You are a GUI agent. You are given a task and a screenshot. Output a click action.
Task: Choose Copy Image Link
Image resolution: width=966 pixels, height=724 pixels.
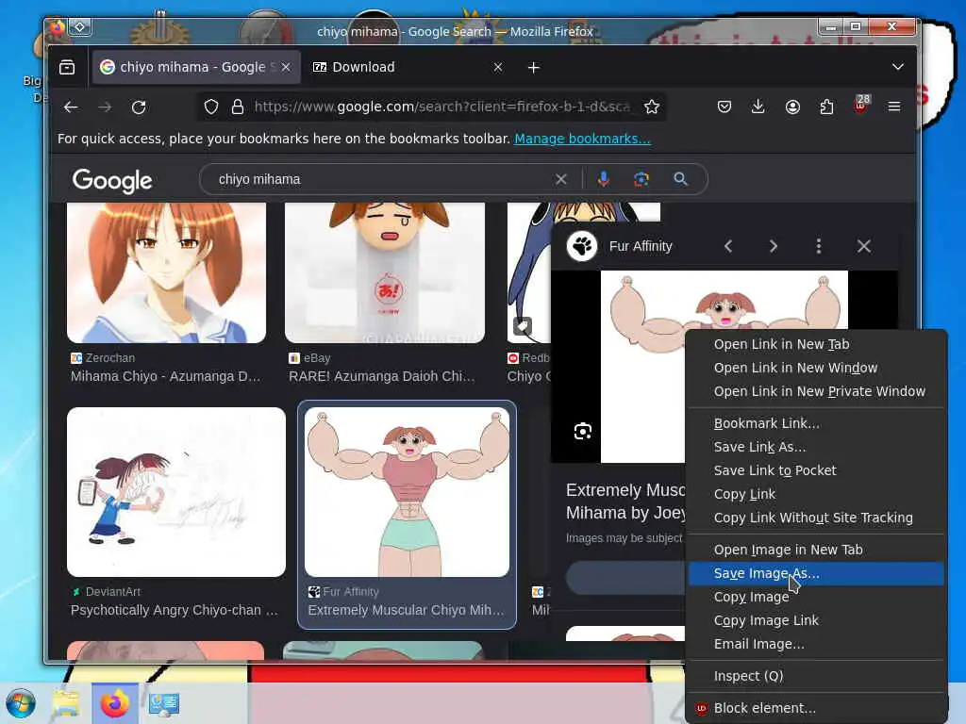point(816,620)
